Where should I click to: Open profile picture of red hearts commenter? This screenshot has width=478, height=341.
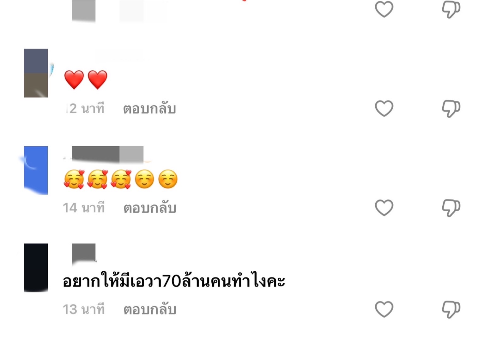coord(36,73)
